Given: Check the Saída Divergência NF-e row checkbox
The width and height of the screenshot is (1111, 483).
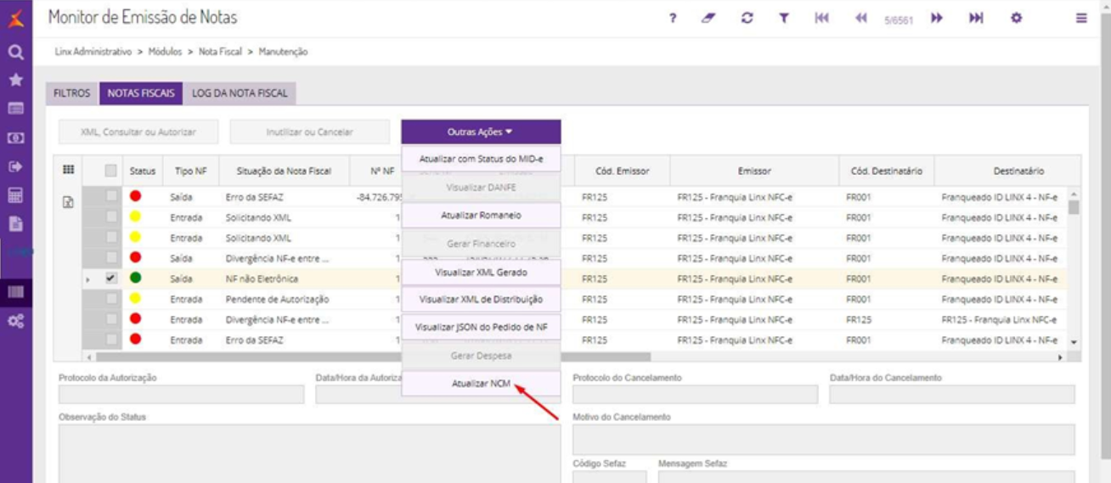Looking at the screenshot, I should (110, 257).
